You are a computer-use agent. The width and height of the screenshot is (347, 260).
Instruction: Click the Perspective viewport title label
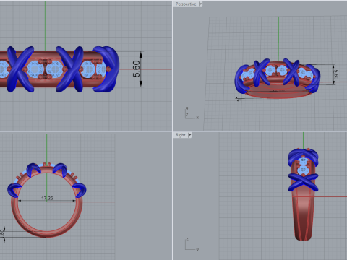point(186,4)
